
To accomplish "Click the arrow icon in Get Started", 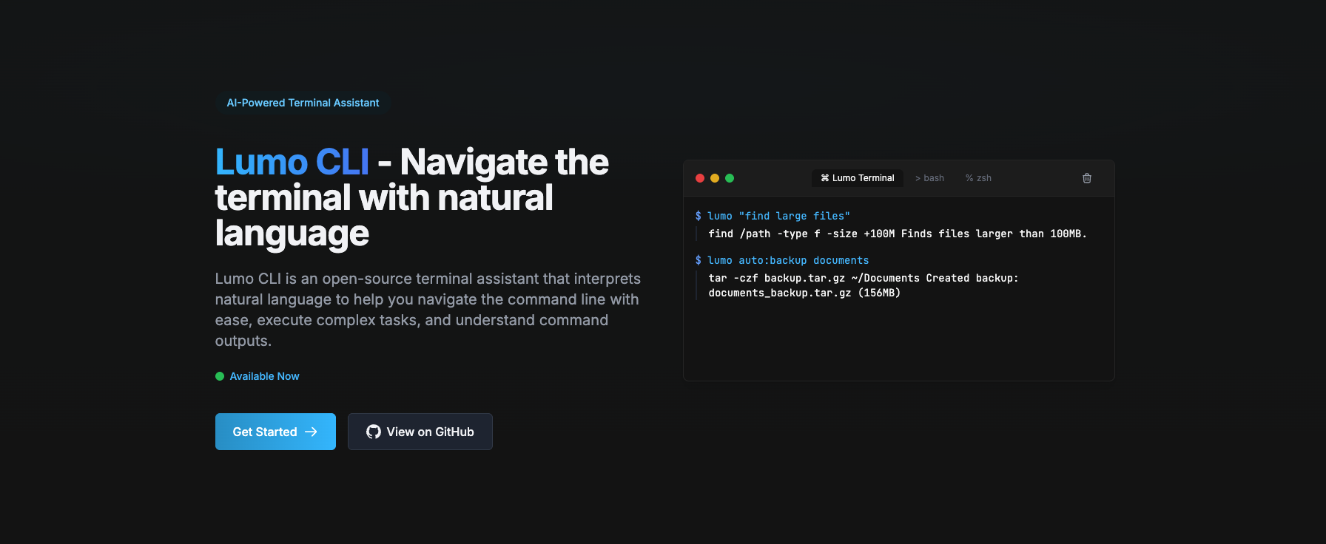I will [311, 432].
